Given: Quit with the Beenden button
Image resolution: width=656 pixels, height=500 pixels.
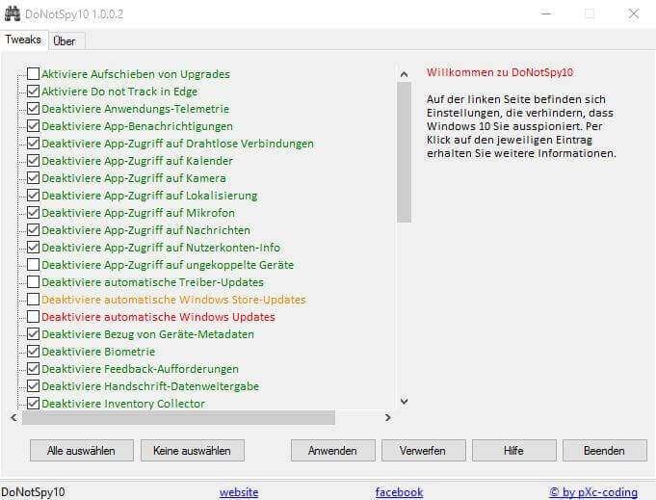Looking at the screenshot, I should tap(605, 451).
